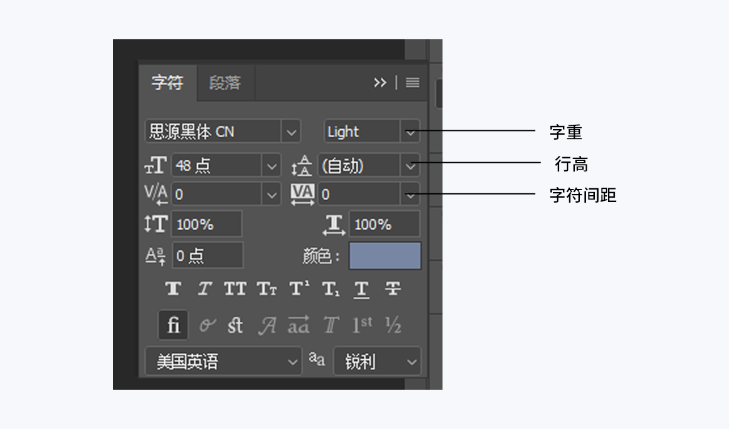Viewport: 729px width, 429px height.
Task: Toggle Faux Bold style
Action: point(173,289)
